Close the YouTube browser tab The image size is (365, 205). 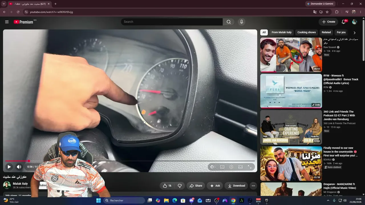point(48,4)
